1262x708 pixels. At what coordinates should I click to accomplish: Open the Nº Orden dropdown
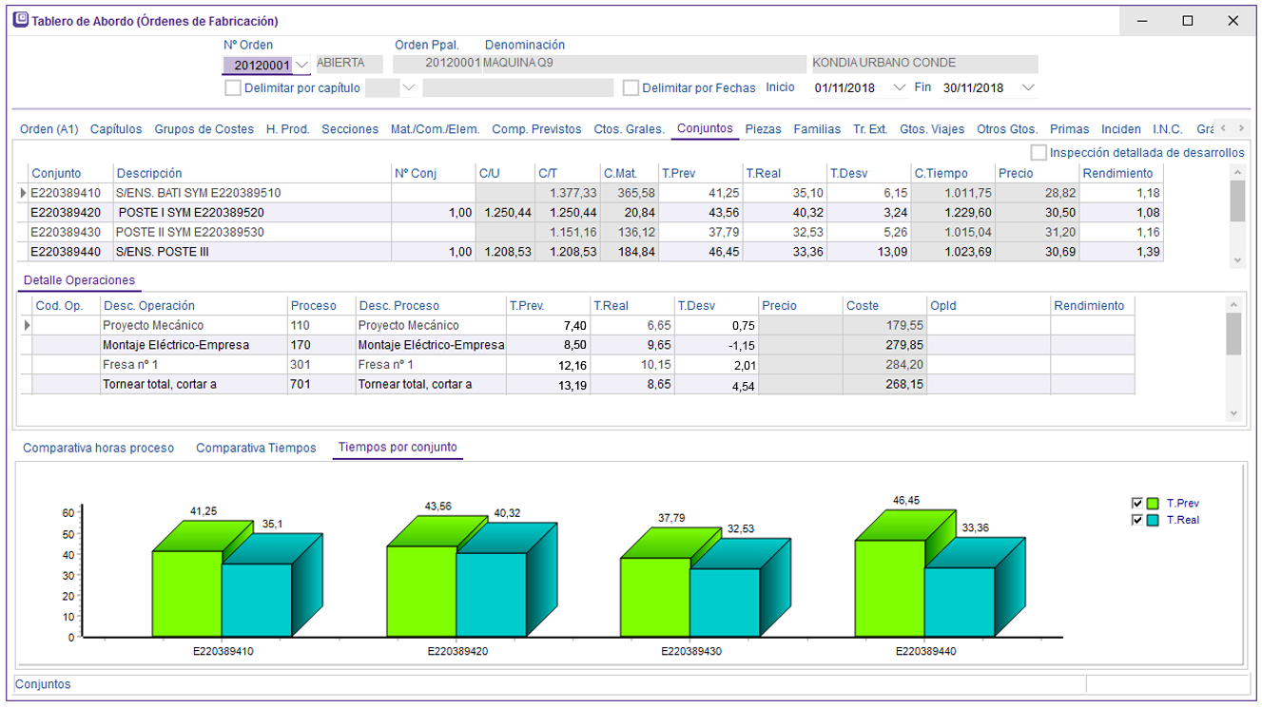[301, 65]
